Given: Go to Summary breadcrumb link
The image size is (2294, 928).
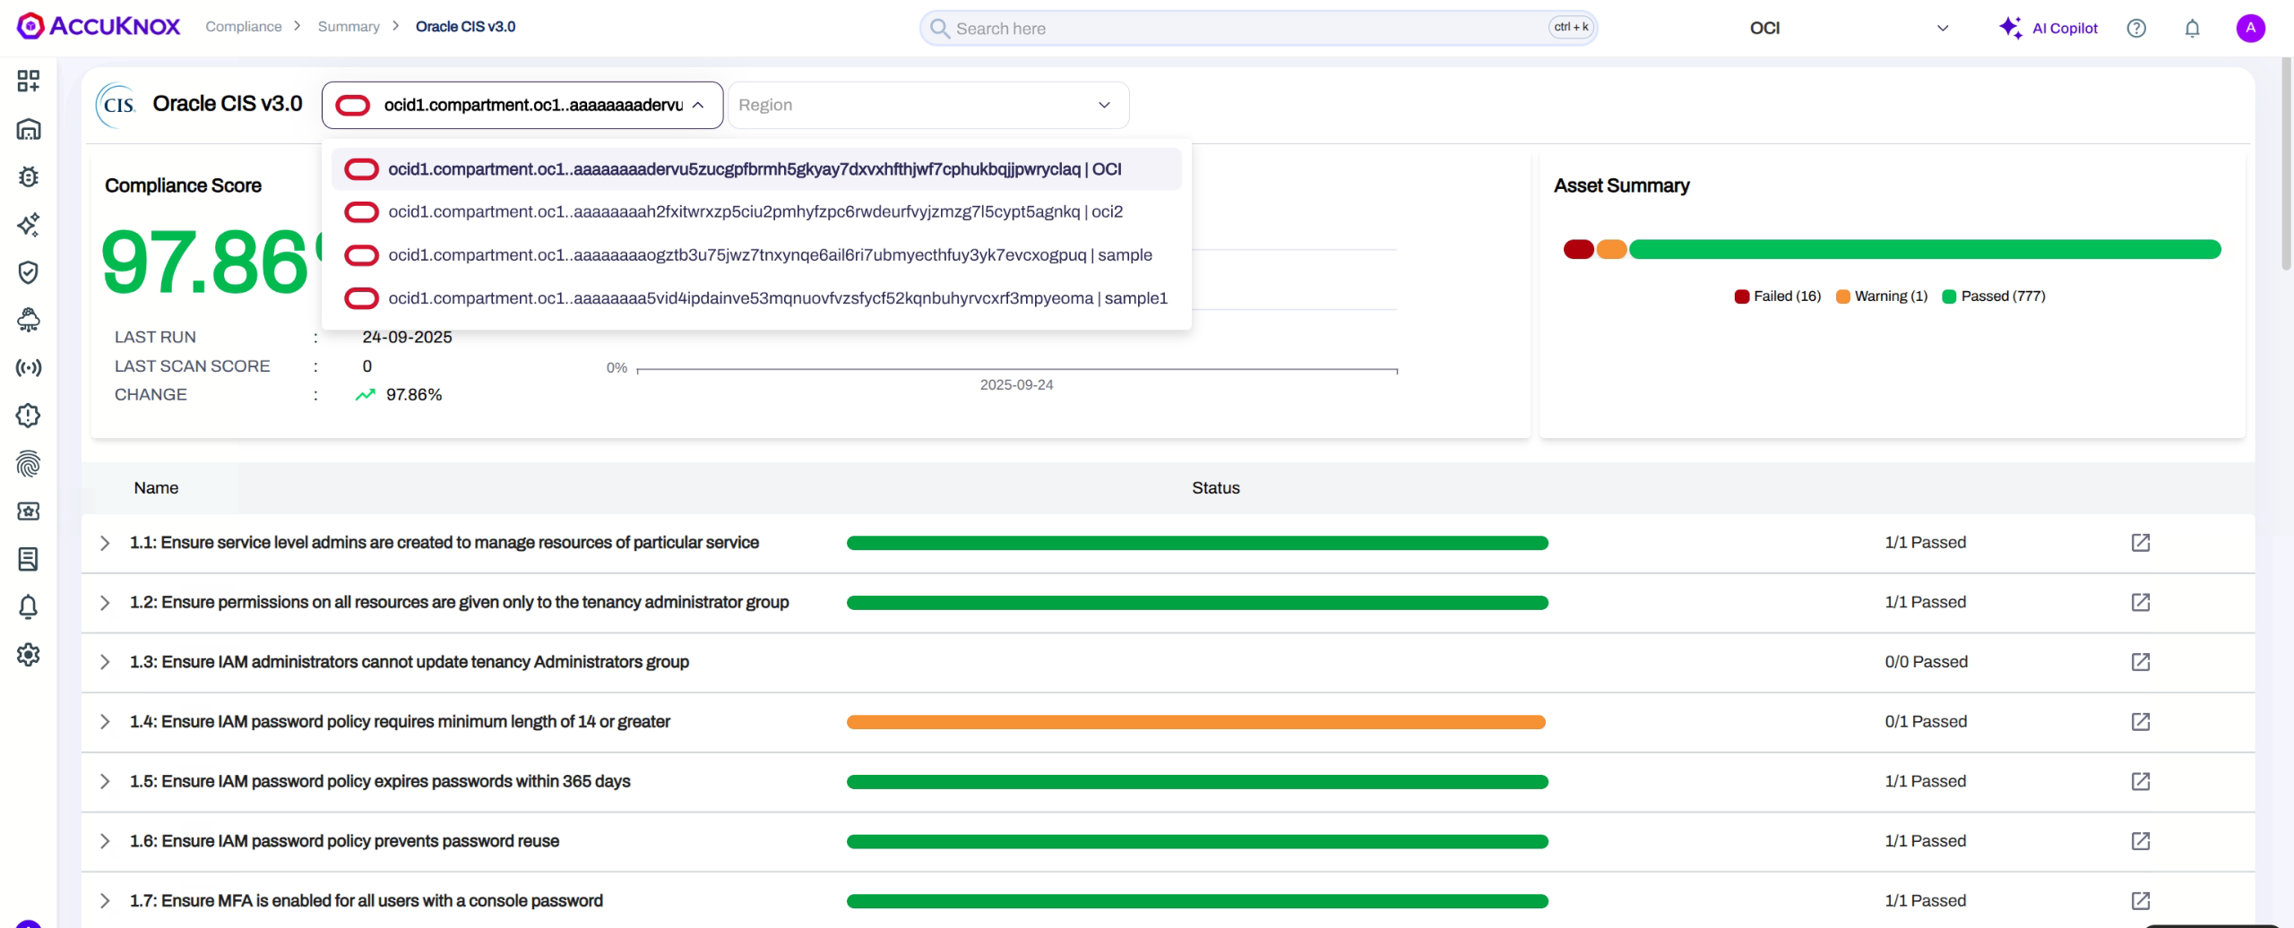Looking at the screenshot, I should [349, 27].
